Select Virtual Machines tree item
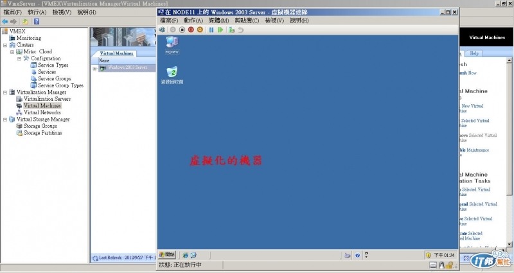The height and width of the screenshot is (273, 514). (42, 106)
